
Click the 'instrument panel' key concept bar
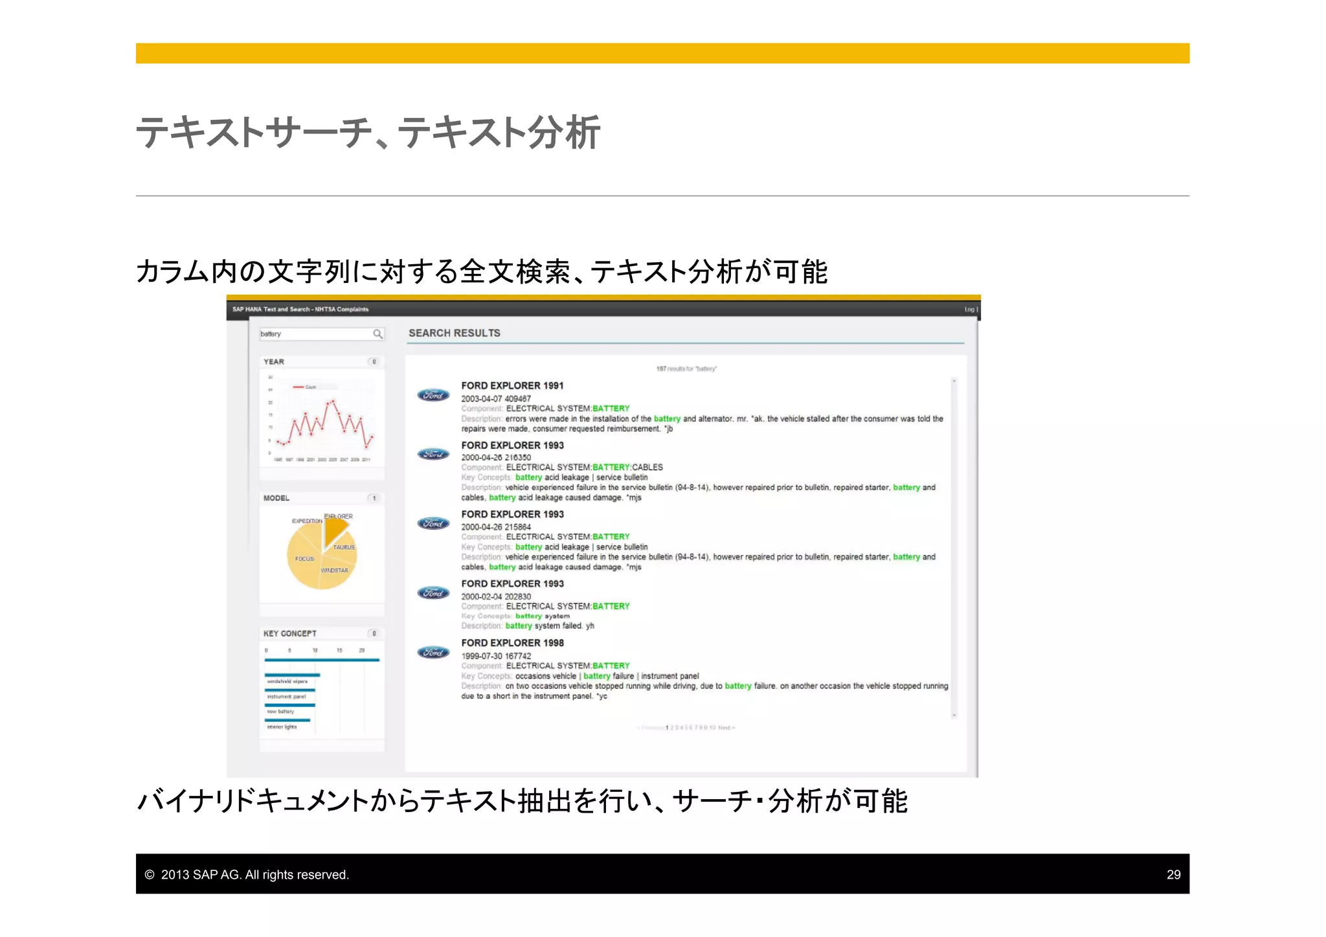289,690
